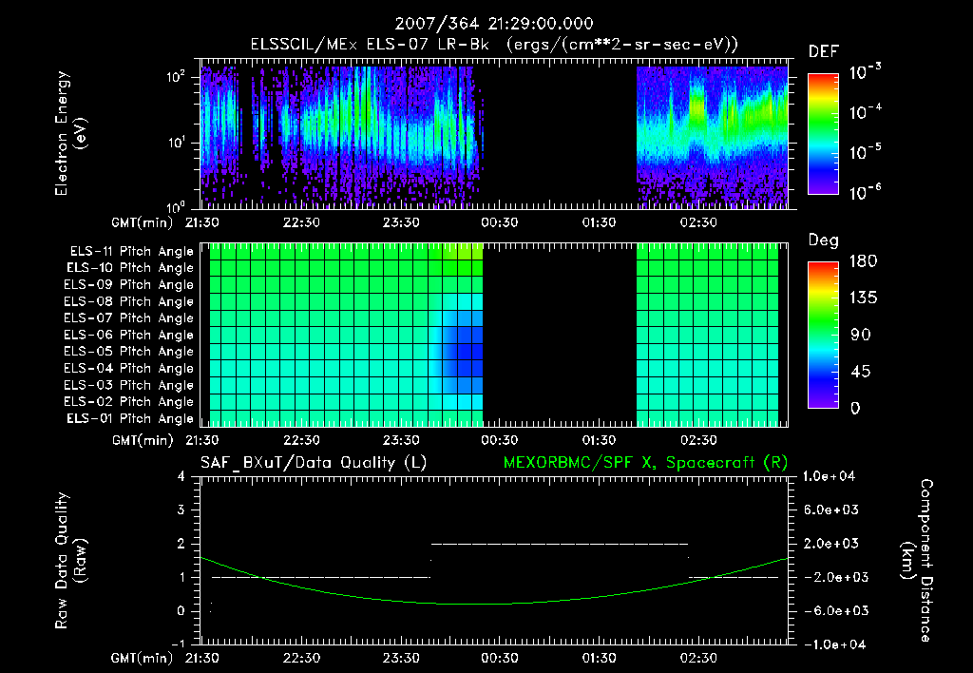The height and width of the screenshot is (673, 973).
Task: Click the 10⁻⁶ DEF colorbar label
Action: [865, 192]
